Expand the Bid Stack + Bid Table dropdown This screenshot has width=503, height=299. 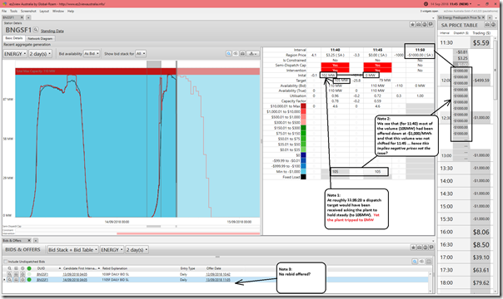coord(72,250)
